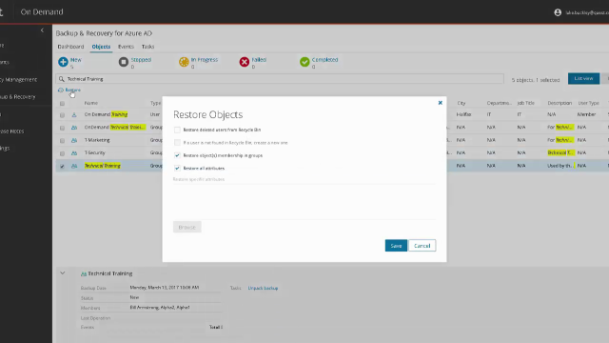This screenshot has width=609, height=343.
Task: Click the List view button
Action: point(583,78)
